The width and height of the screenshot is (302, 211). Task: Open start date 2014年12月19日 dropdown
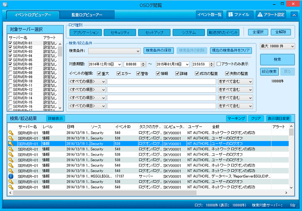pyautogui.click(x=120, y=64)
